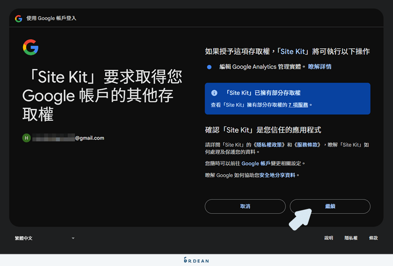Click the Dr.Dean logo at the page bottom
Screen dimensions: 393x266
(196, 260)
